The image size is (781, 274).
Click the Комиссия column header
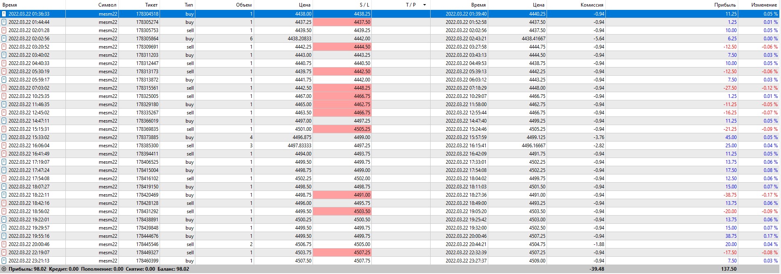point(592,5)
